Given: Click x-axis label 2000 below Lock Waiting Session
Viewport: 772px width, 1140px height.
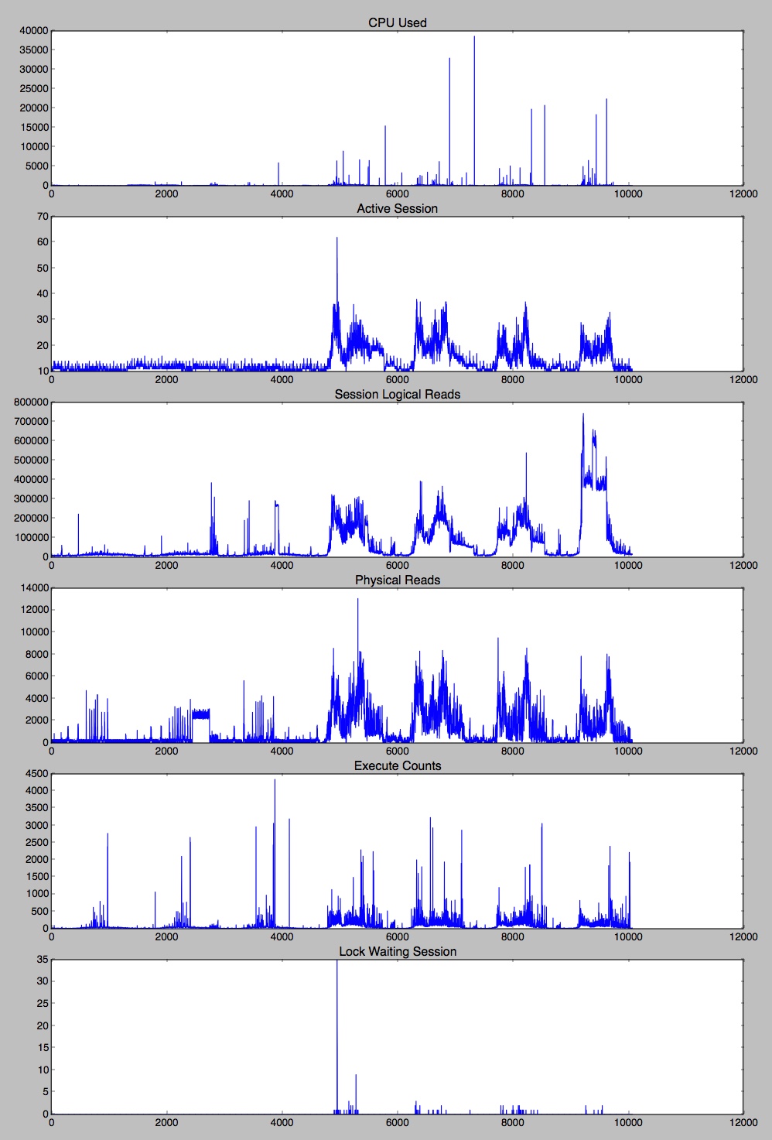Looking at the screenshot, I should (x=166, y=1122).
